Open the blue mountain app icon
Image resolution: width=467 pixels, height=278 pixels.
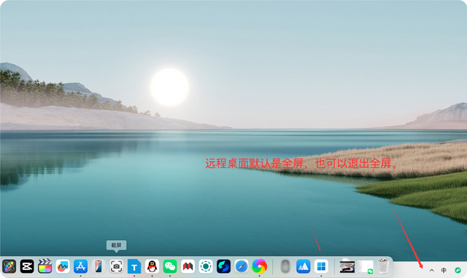304,266
